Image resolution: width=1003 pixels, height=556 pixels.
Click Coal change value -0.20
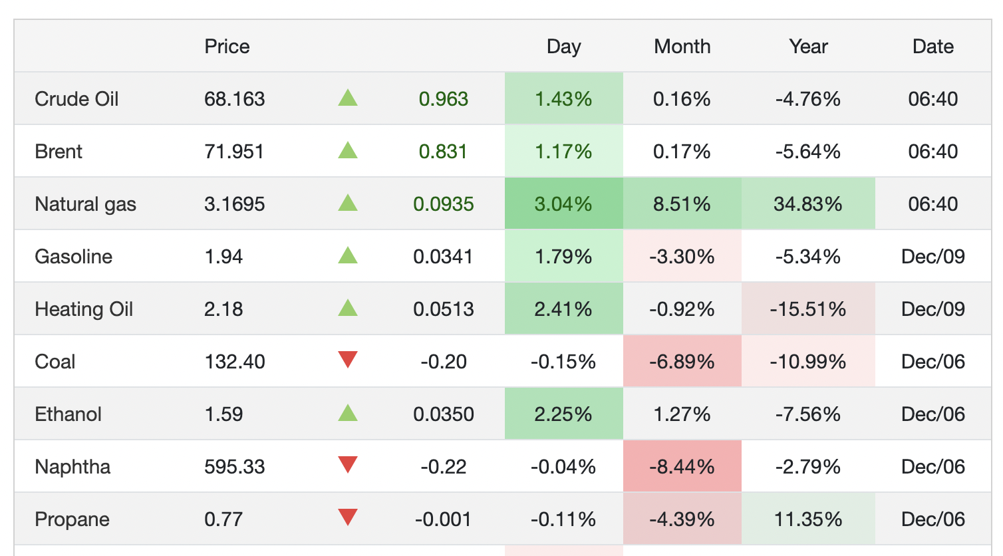443,362
